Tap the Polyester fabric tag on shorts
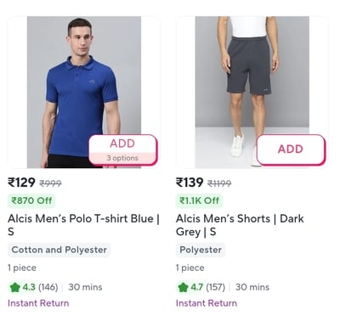The image size is (340, 332). (201, 250)
